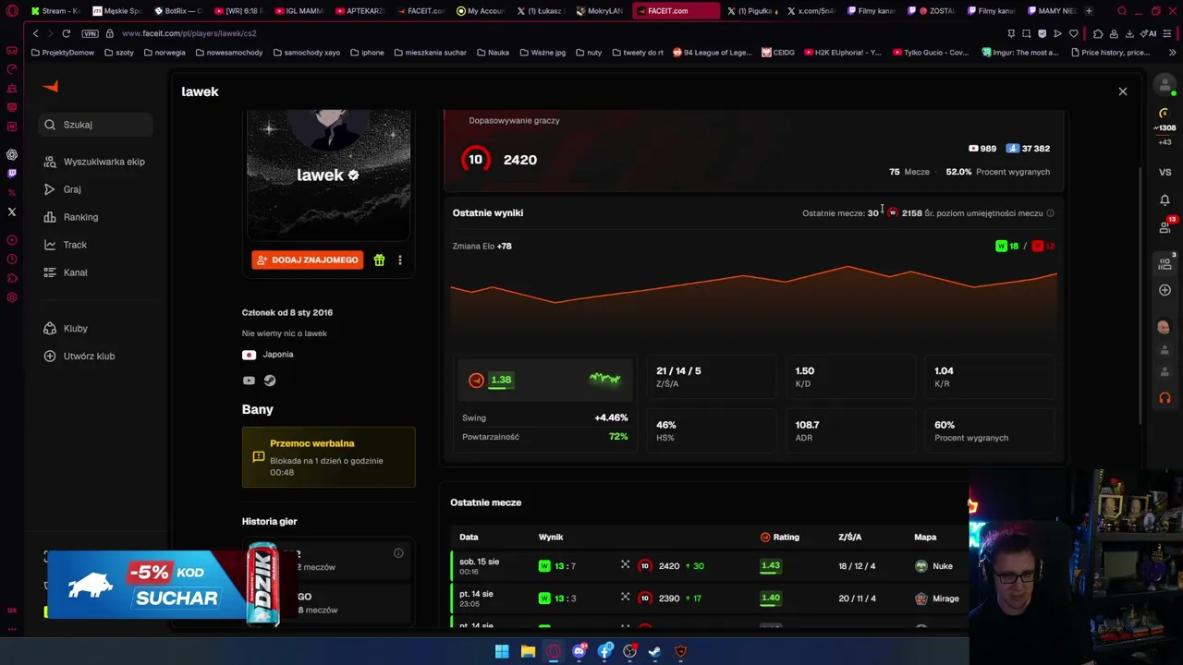Open the three-dot profile options menu

pos(400,260)
